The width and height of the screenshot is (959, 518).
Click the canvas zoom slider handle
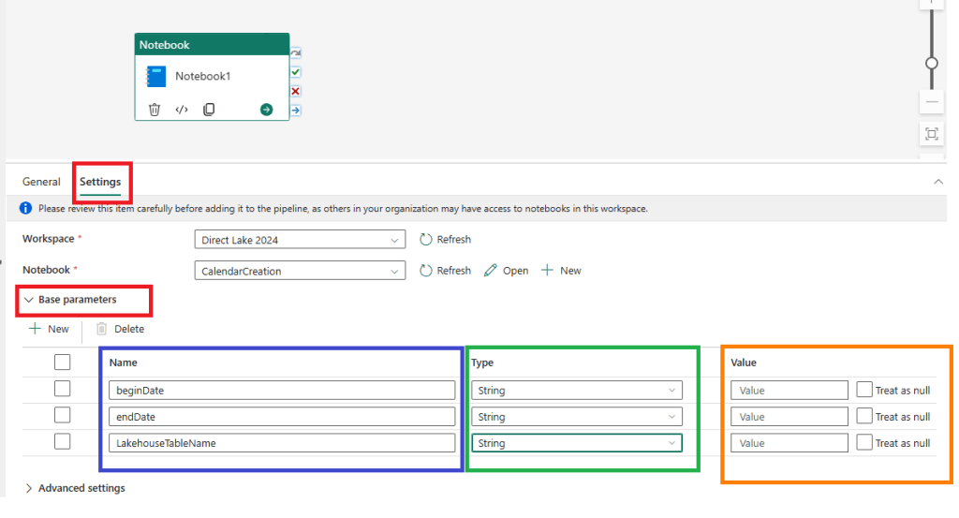pos(931,63)
